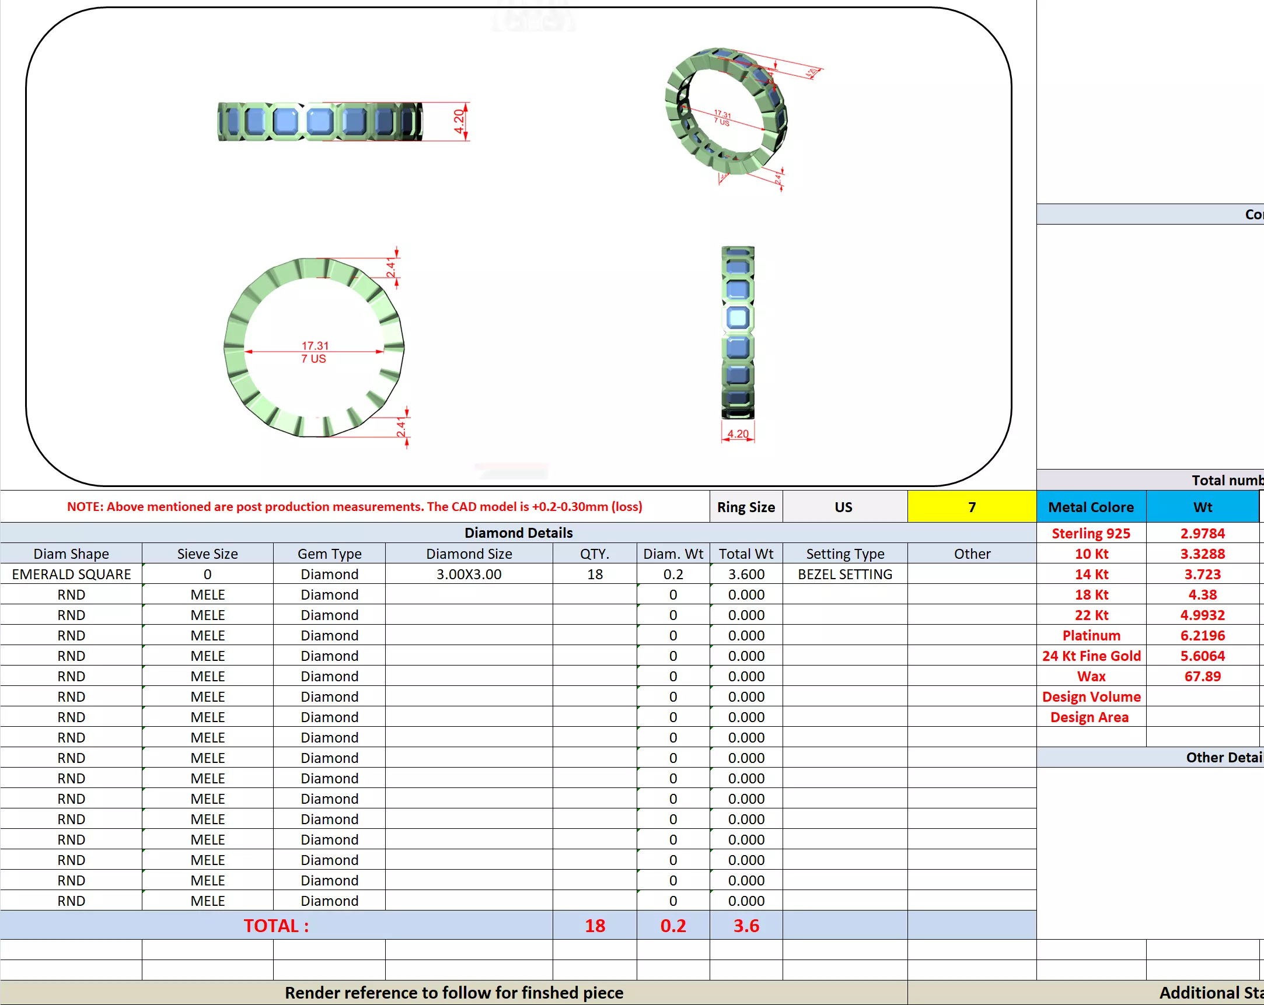This screenshot has height=1005, width=1264.
Task: Select the Diamond Details header
Action: [518, 533]
